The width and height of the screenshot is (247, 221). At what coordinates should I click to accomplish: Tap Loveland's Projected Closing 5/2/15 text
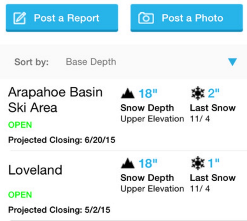coord(59,210)
